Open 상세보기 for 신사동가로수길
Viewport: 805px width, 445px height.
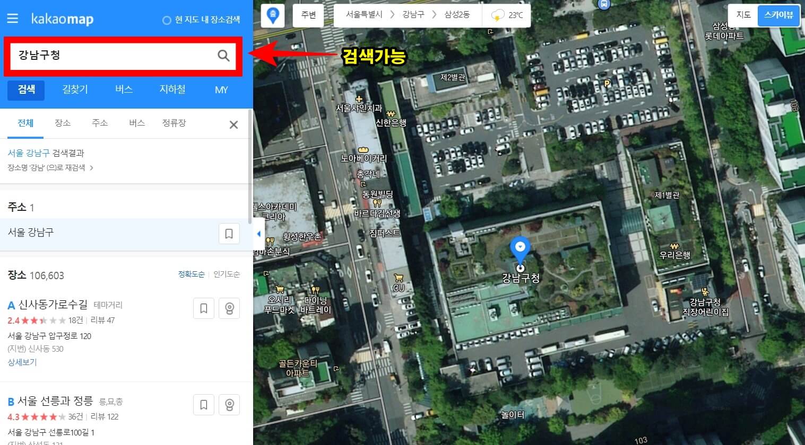click(x=22, y=362)
